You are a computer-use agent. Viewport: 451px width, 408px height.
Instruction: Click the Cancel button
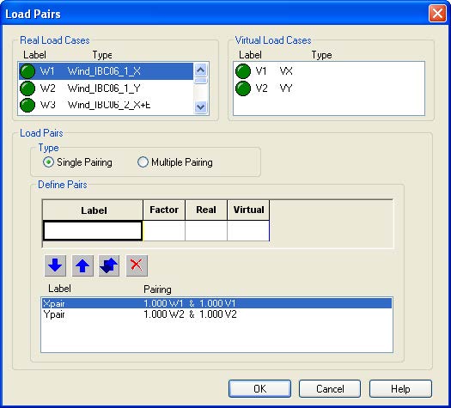click(330, 389)
